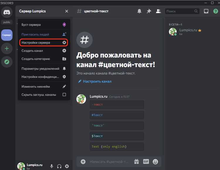Click the public folder label
This screenshot has height=170, width=220.
pyautogui.click(x=6, y=22)
